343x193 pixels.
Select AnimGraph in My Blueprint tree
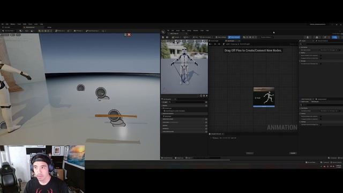pos(168,116)
